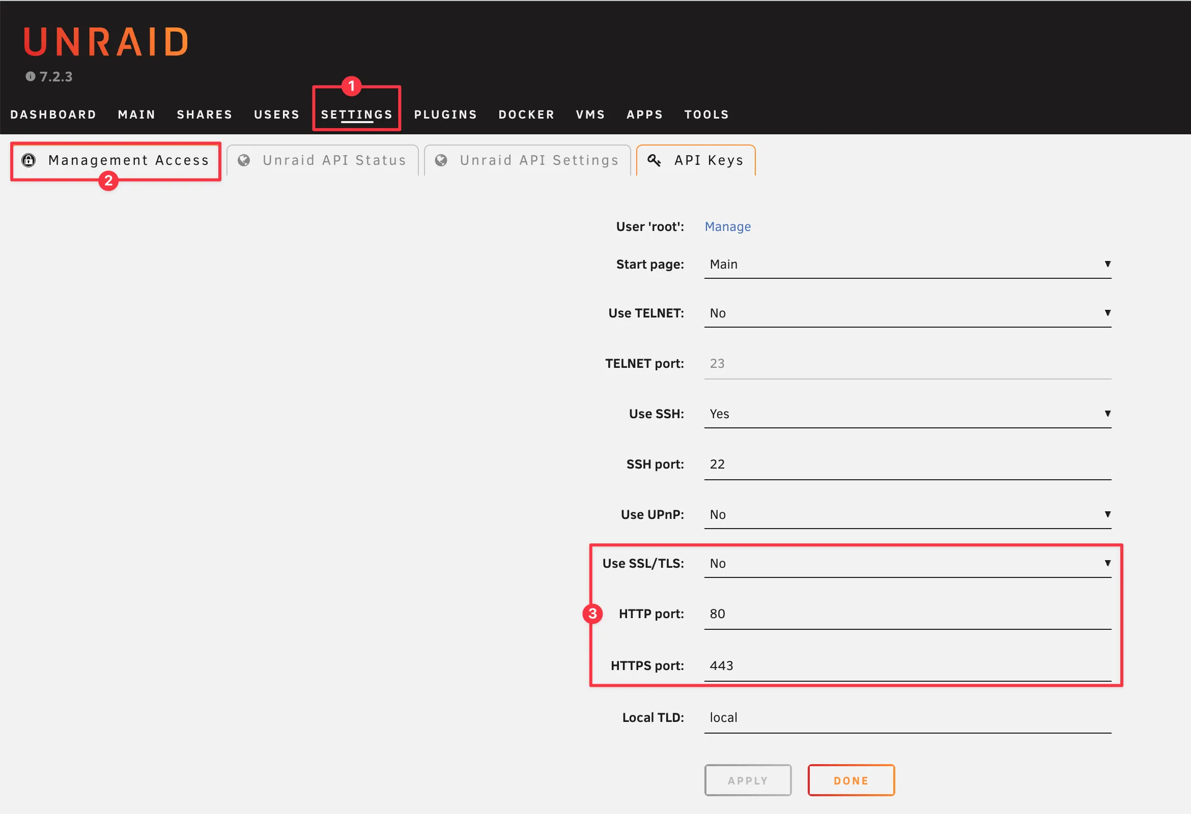
Task: Click the "SSH port:" label
Action: [x=655, y=464]
